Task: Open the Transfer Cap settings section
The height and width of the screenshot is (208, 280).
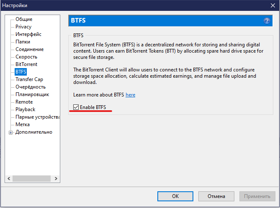Action: pyautogui.click(x=29, y=79)
